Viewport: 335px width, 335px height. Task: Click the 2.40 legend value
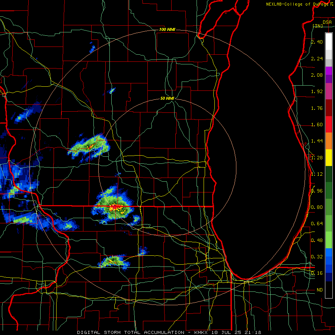coord(317,42)
